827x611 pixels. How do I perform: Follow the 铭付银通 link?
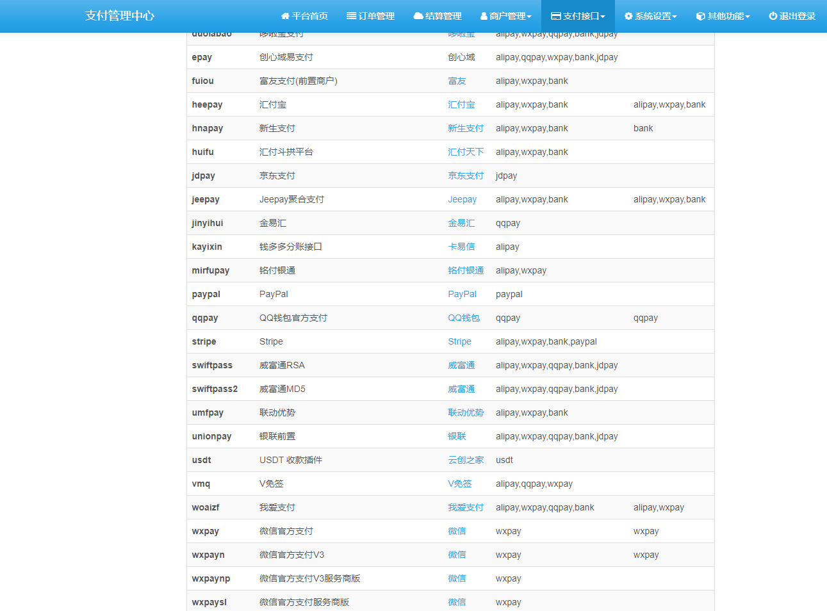(x=466, y=270)
